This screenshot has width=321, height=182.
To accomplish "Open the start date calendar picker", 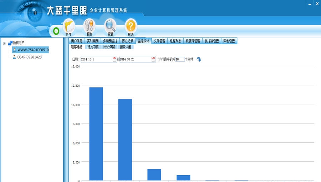I will pos(114,59).
